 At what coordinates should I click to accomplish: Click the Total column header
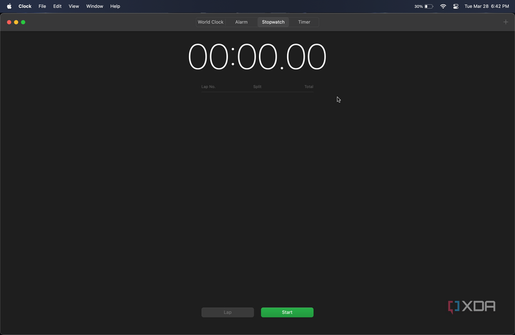[309, 87]
